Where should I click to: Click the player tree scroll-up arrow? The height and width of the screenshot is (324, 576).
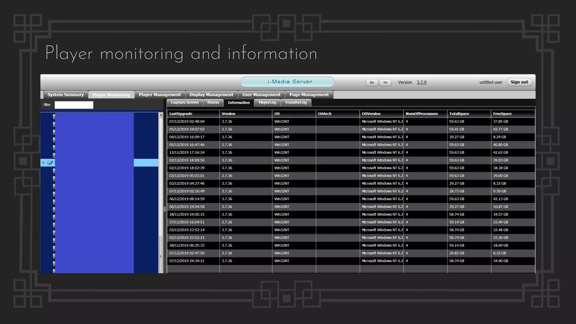161,115
